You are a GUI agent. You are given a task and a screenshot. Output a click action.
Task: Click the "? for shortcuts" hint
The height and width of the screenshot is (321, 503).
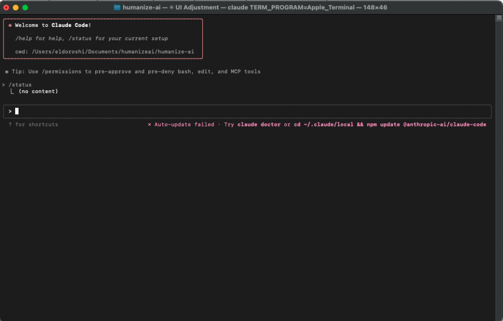(x=33, y=124)
